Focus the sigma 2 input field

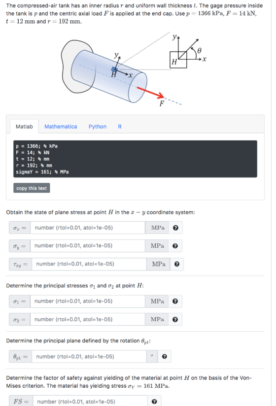[x=87, y=319]
